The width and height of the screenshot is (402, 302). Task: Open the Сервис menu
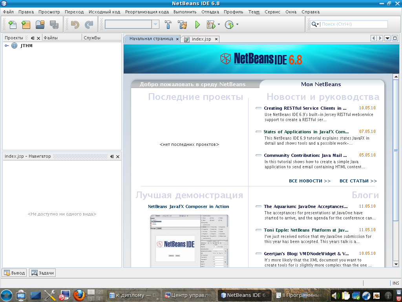coord(272,12)
